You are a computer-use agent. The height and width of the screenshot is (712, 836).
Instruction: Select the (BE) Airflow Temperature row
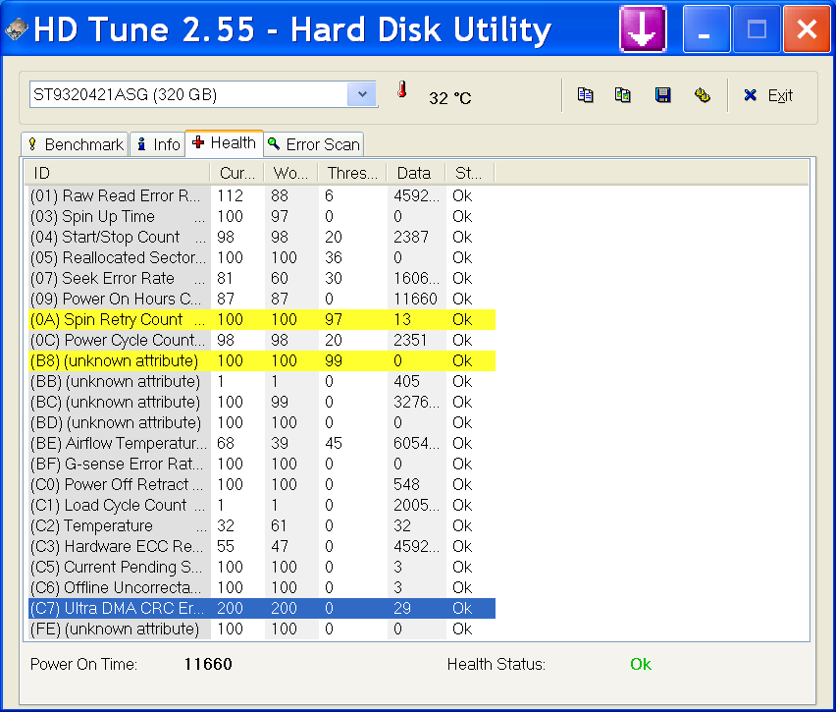tap(262, 444)
